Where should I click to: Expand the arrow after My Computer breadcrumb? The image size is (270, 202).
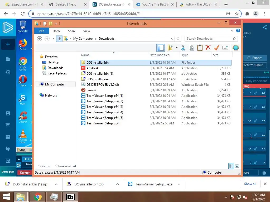click(x=96, y=39)
